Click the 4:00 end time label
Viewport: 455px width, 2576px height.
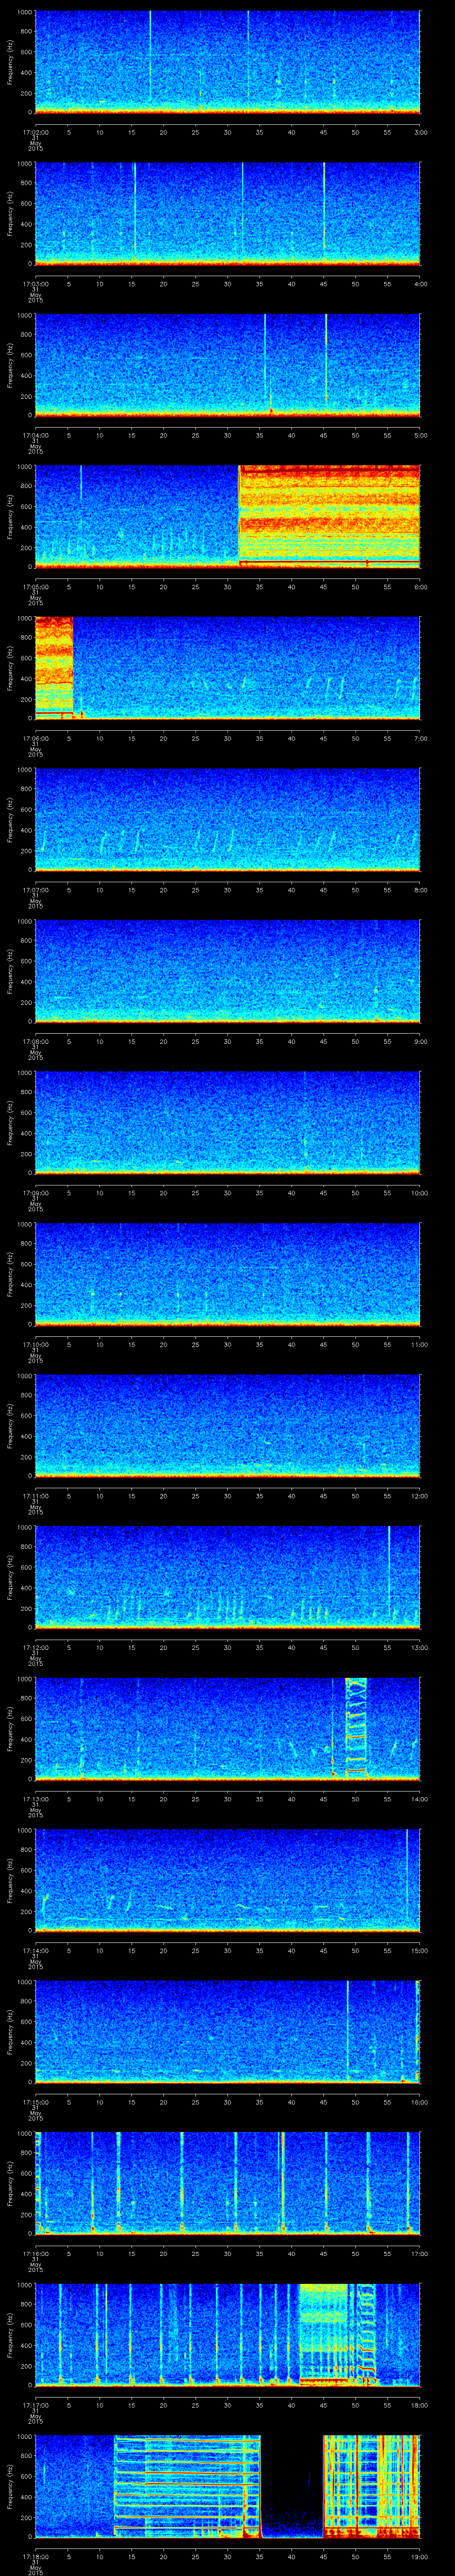coord(420,284)
